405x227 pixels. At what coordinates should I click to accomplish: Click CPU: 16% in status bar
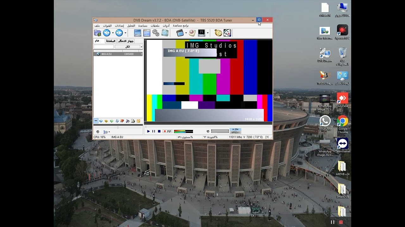[100, 137]
